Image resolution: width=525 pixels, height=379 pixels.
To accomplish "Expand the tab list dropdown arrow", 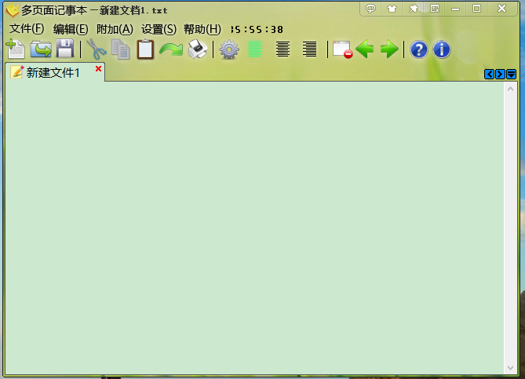I will pos(512,74).
